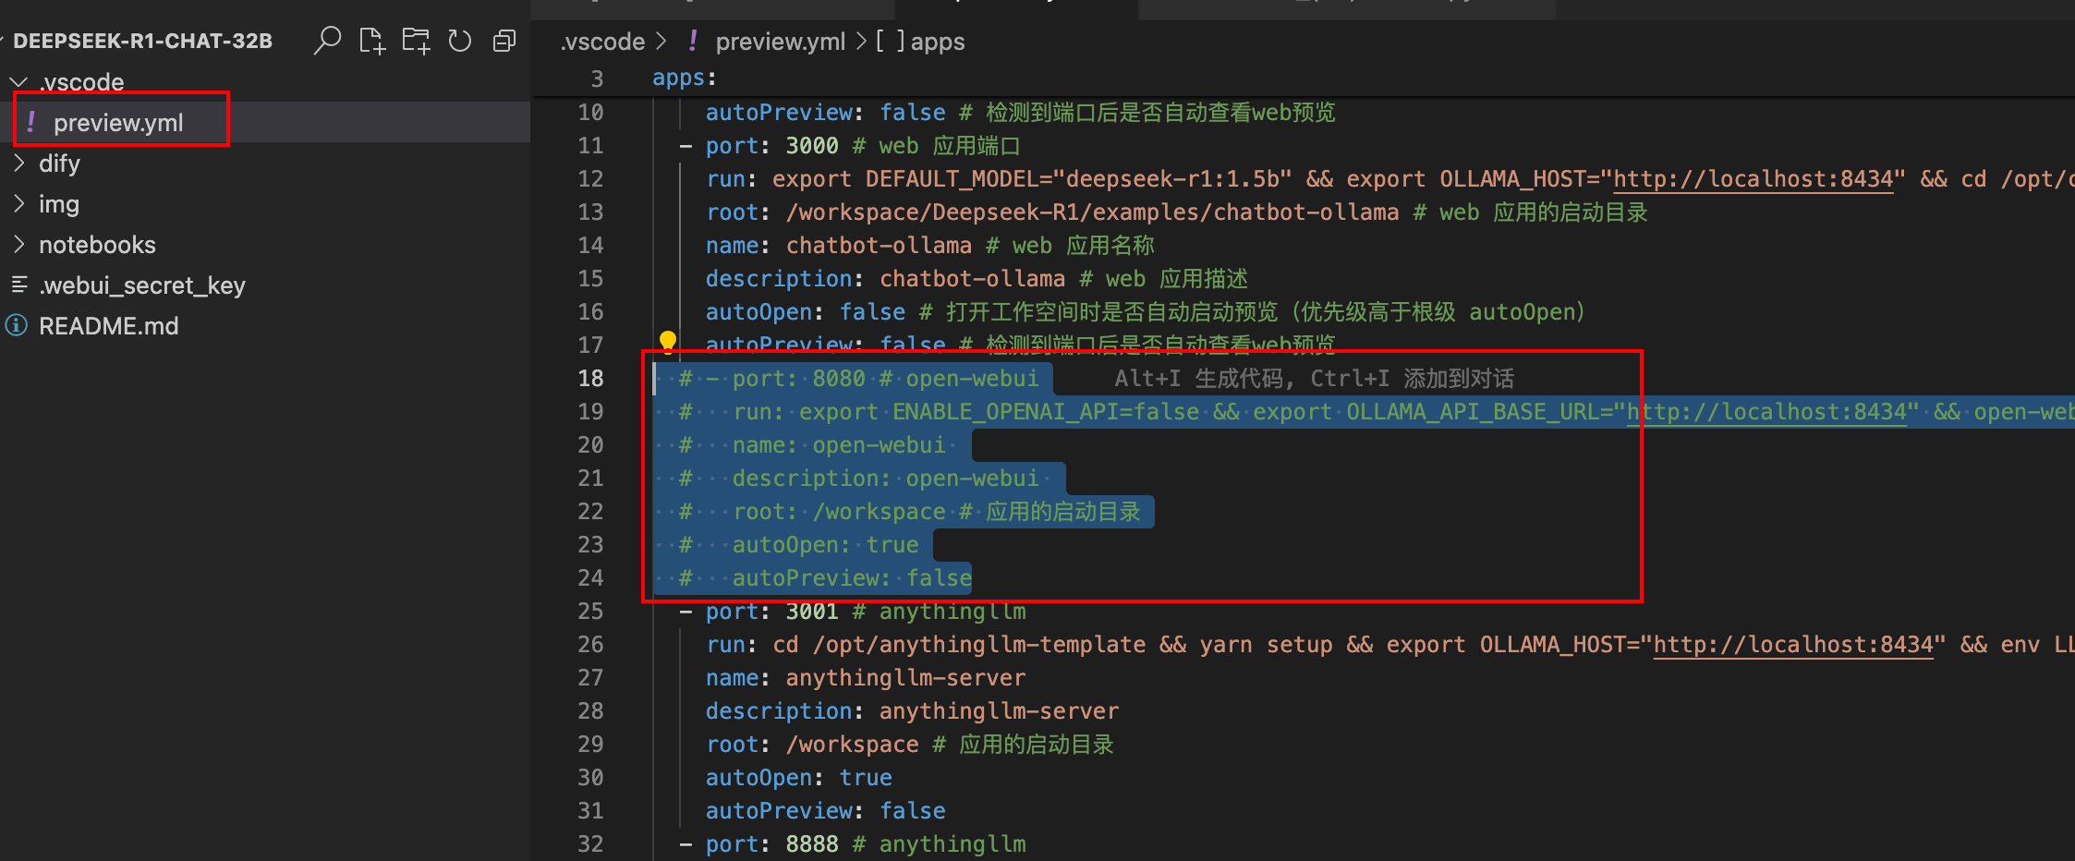This screenshot has width=2075, height=861.
Task: Click the New File icon
Action: (x=371, y=41)
